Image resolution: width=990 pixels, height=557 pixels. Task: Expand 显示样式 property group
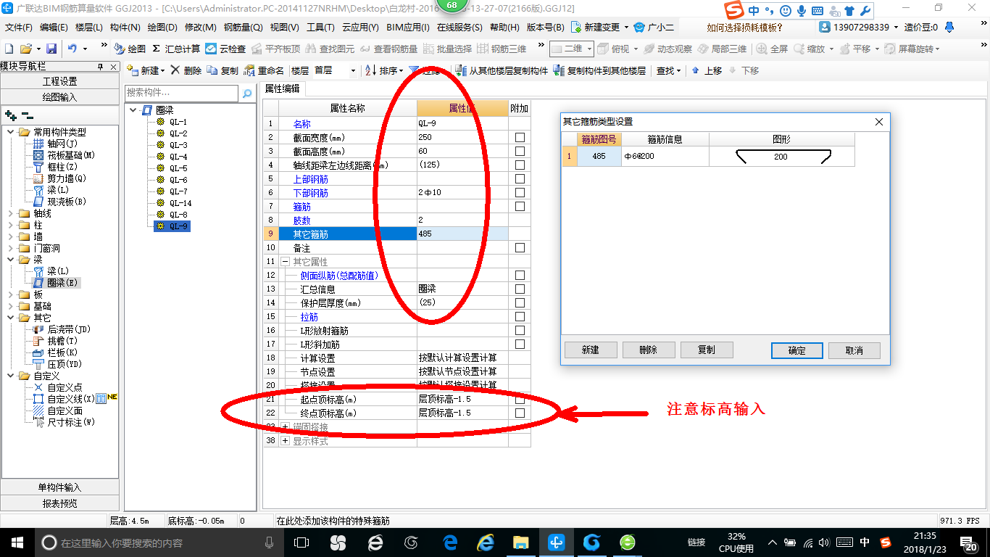(286, 441)
